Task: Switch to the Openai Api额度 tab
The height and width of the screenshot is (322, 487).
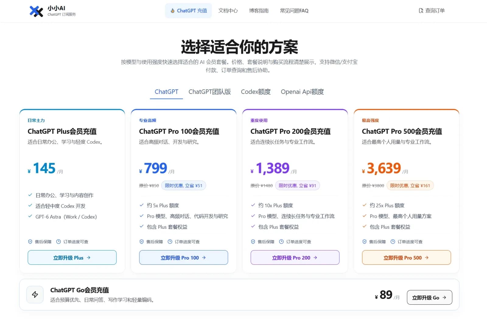Action: click(302, 92)
